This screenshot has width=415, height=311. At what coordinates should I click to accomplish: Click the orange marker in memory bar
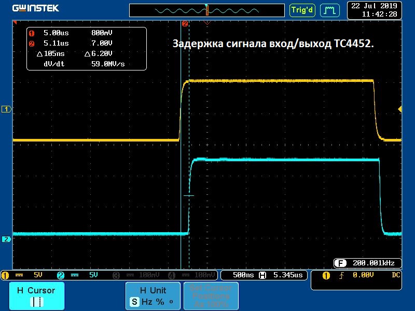[x=207, y=11]
